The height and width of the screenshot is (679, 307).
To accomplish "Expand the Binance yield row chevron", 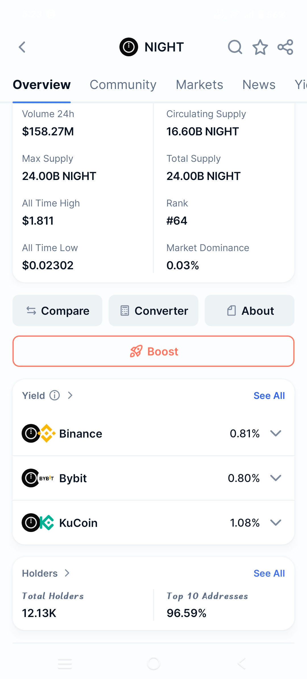I will coord(276,433).
